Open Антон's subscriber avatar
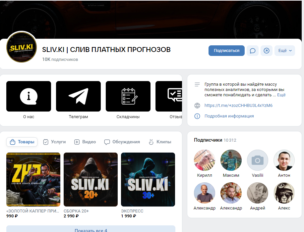Image resolution: width=304 pixels, height=232 pixels. pos(284,160)
